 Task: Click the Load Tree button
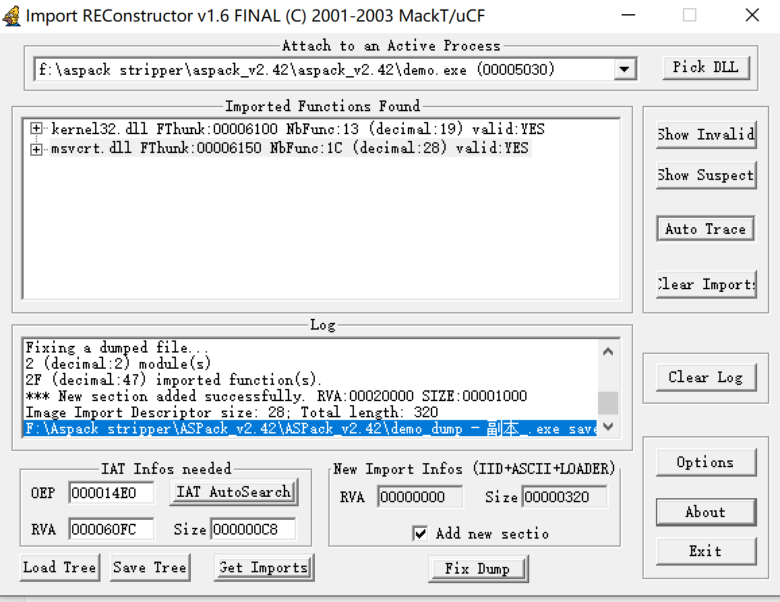coord(60,567)
